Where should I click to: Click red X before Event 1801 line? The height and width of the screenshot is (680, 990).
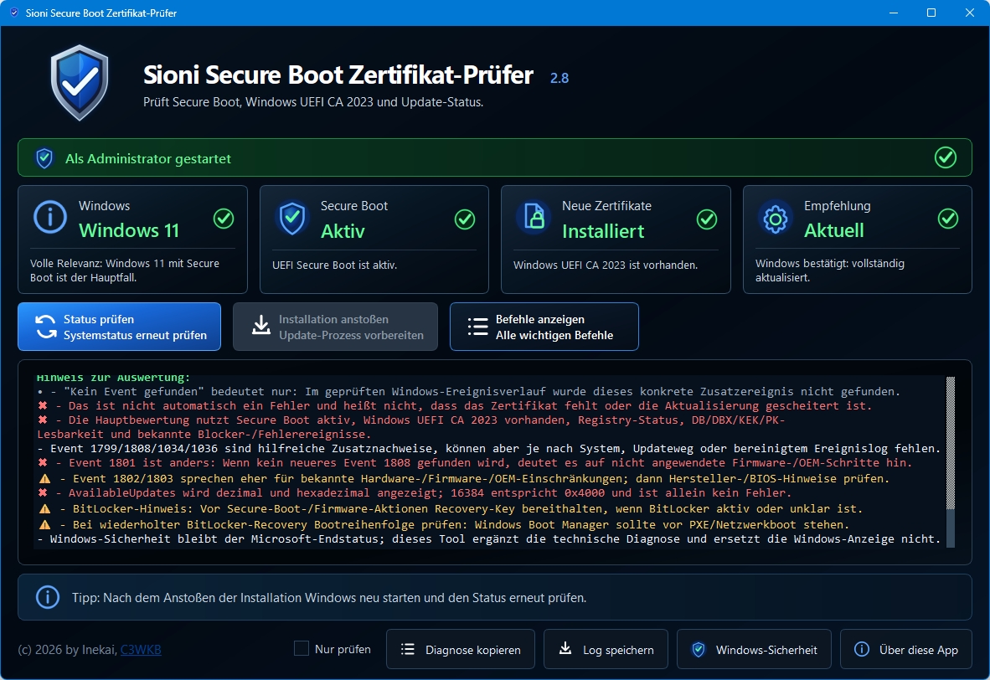point(43,463)
